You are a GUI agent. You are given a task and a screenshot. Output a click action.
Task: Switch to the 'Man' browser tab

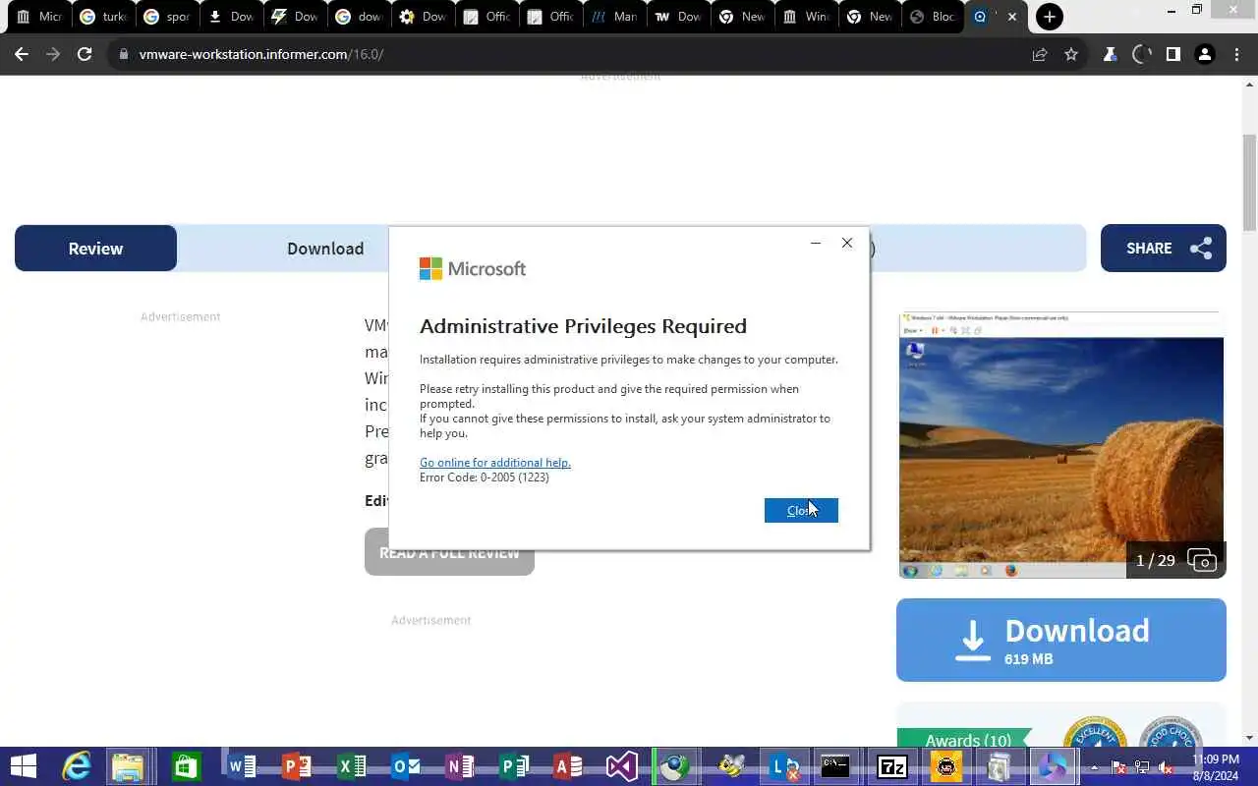coord(613,17)
